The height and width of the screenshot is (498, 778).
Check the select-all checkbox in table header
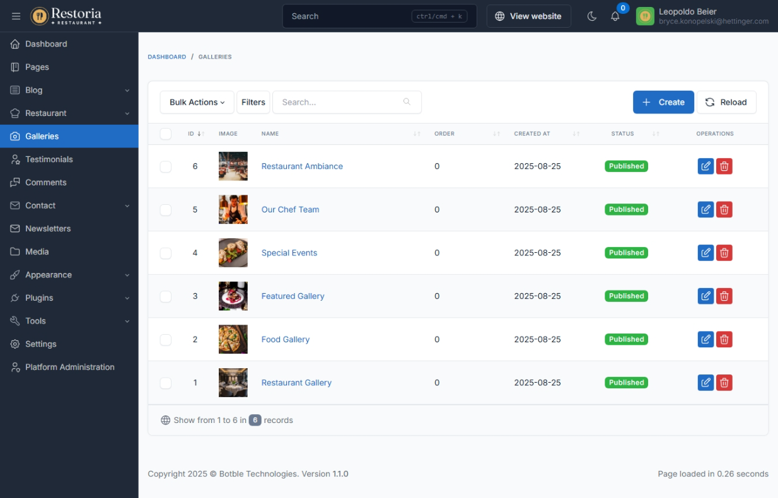(166, 134)
